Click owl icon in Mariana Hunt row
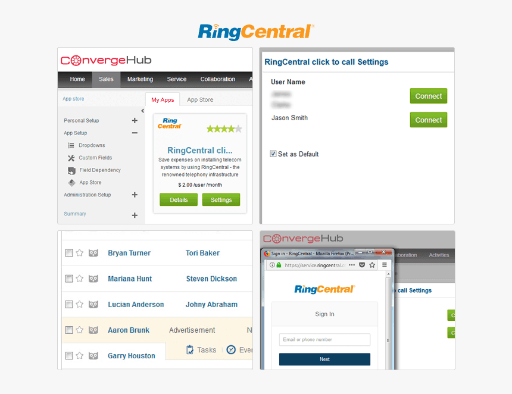This screenshot has width=512, height=394. pyautogui.click(x=93, y=279)
